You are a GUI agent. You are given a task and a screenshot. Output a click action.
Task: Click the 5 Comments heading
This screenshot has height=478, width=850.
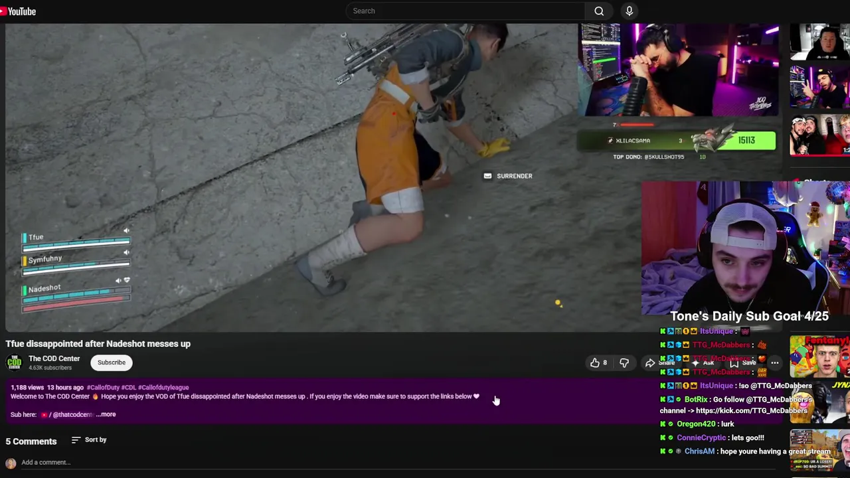coord(31,441)
